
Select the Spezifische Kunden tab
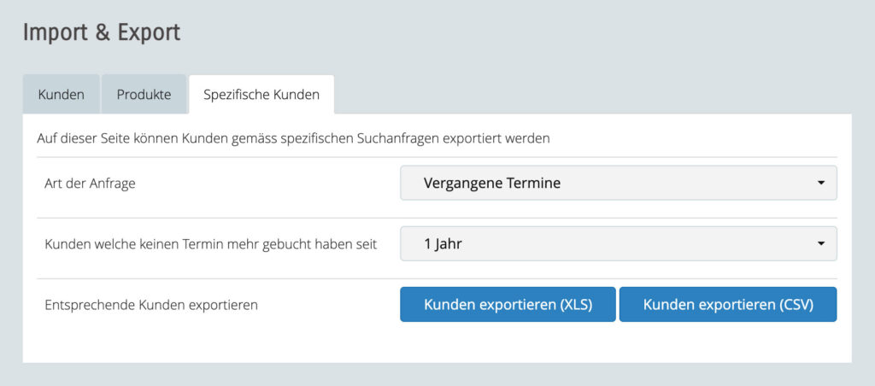(261, 95)
